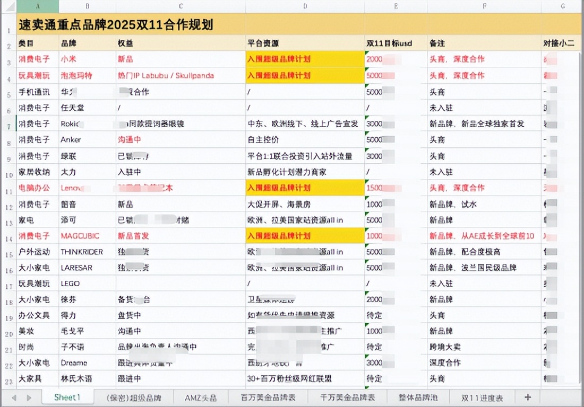The height and width of the screenshot is (407, 584).
Task: Click the + icon to add a new sheet
Action: pos(527,397)
